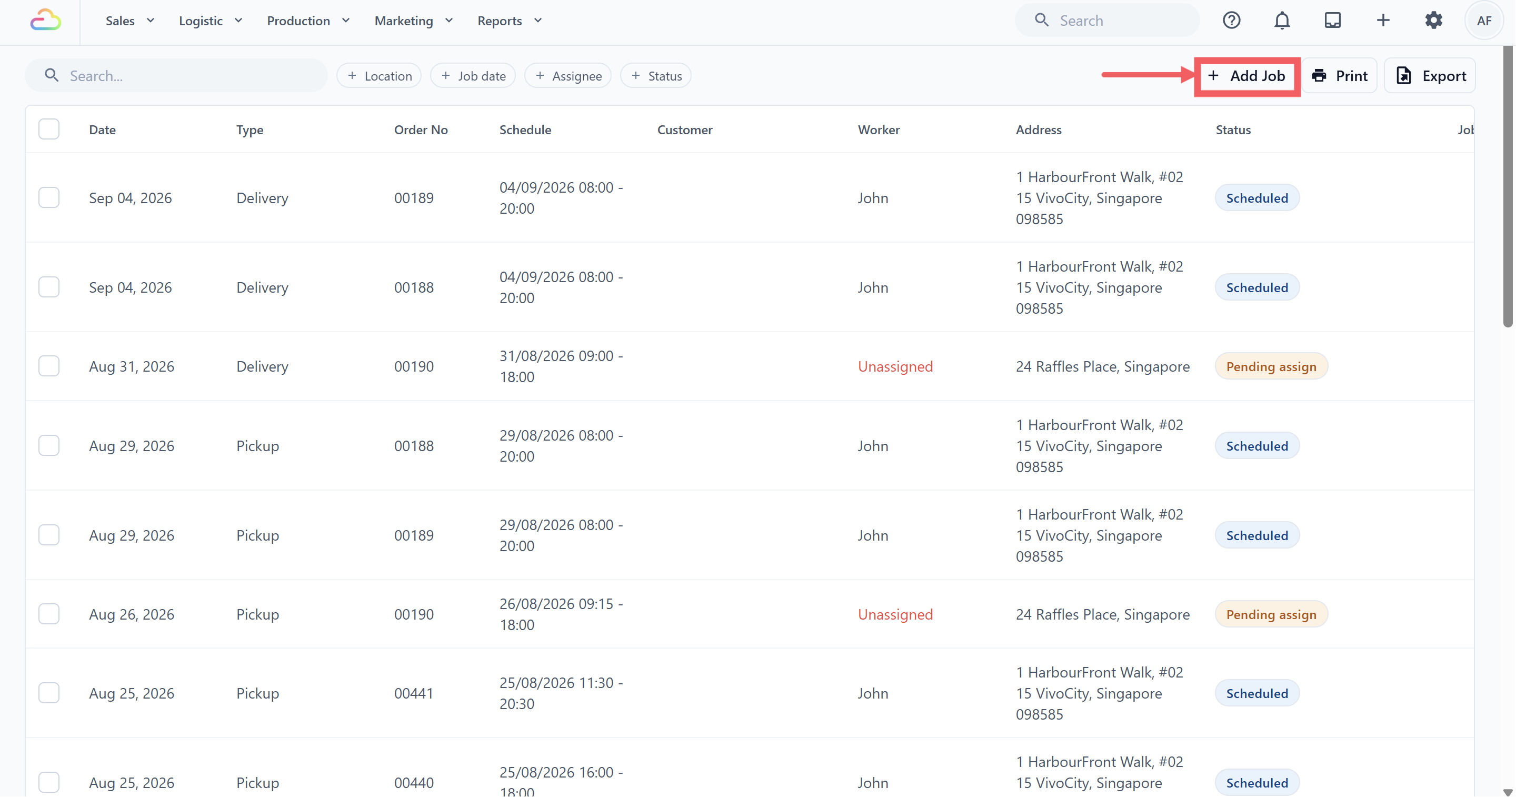Click the Schedule column header
The image size is (1516, 797).
pos(525,129)
